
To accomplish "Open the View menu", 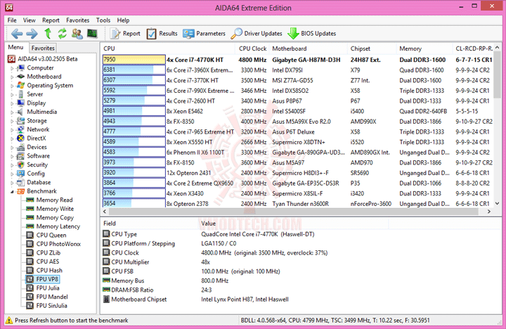I will [29, 20].
